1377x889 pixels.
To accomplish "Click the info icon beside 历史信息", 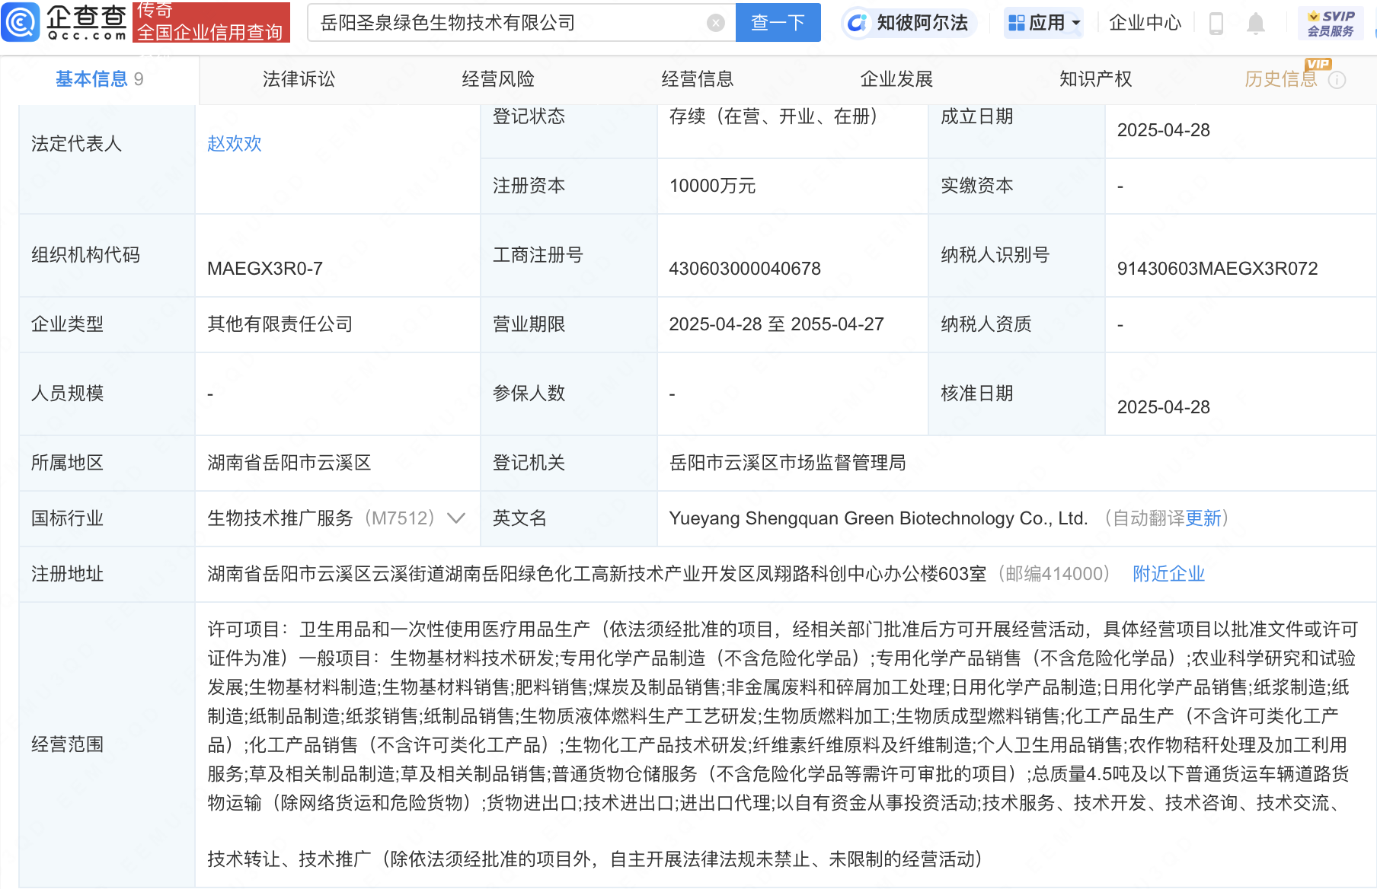I will click(x=1337, y=80).
